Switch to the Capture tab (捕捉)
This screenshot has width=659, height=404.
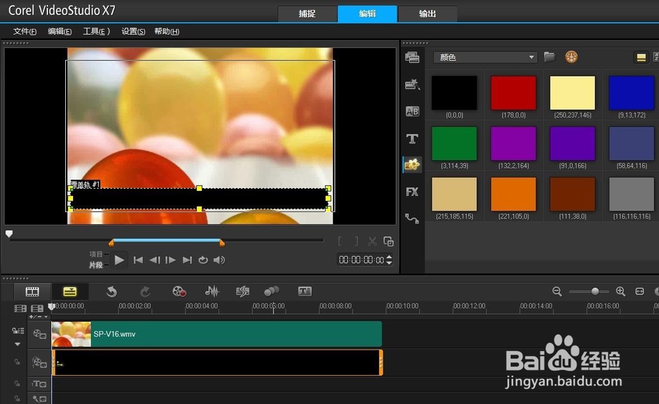tap(307, 14)
